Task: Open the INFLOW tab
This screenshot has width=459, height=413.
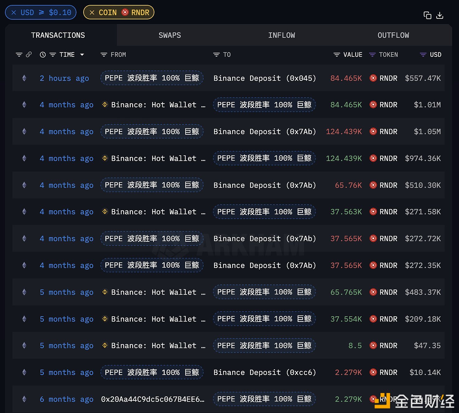Action: pos(282,35)
